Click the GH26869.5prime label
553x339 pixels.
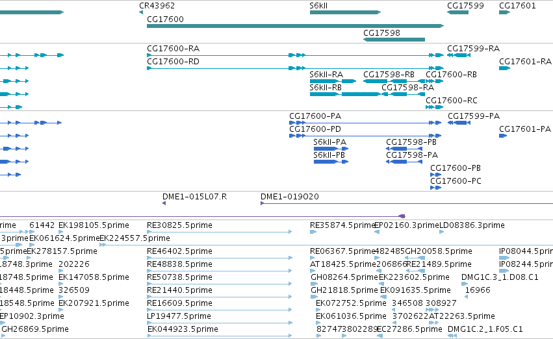coord(35,329)
